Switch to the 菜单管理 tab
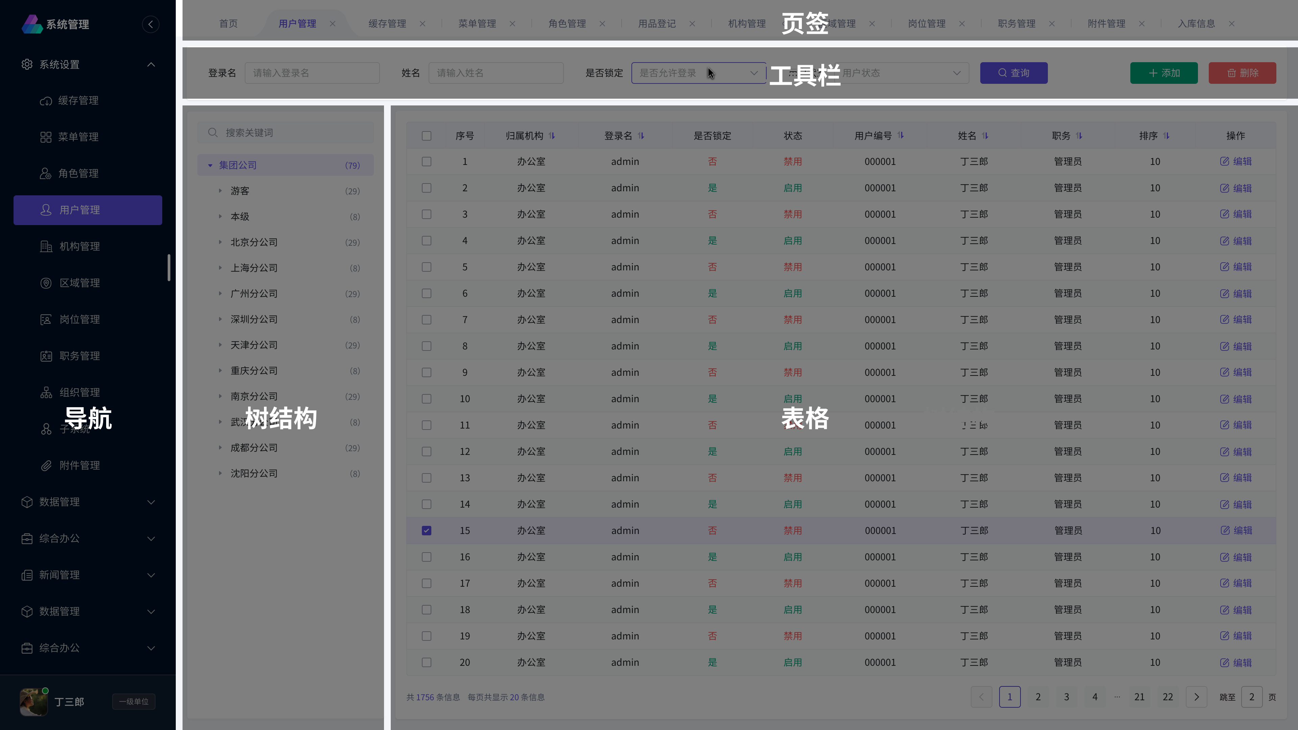This screenshot has height=730, width=1298. [x=477, y=24]
